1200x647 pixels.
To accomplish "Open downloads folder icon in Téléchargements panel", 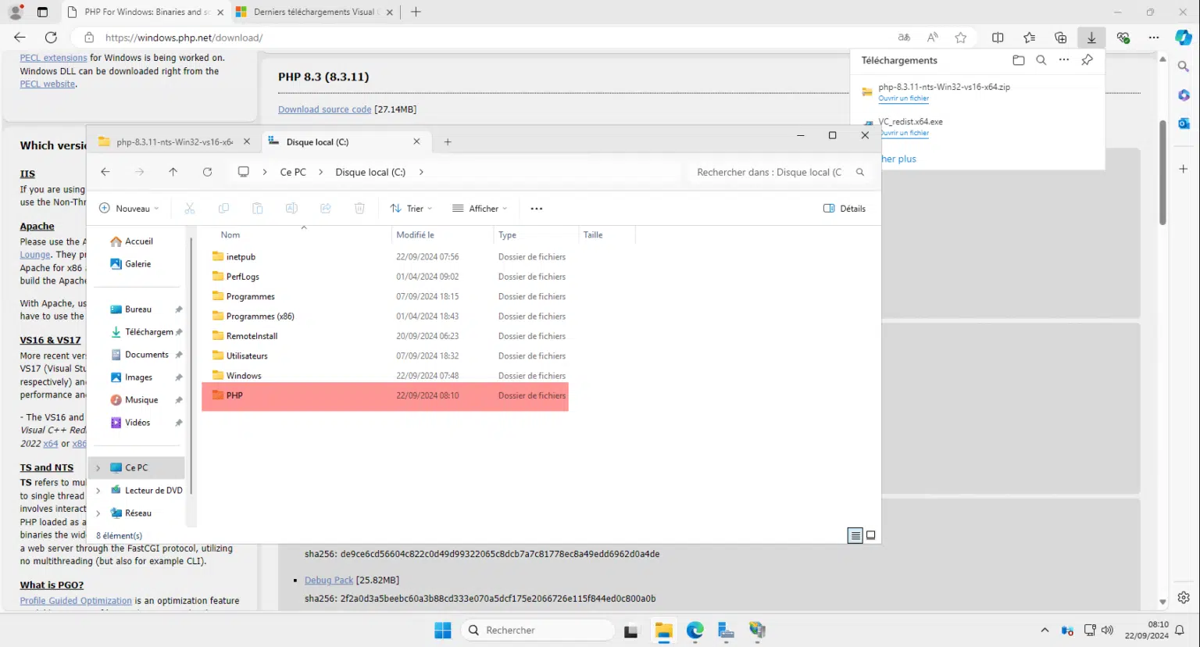I will (x=1018, y=60).
